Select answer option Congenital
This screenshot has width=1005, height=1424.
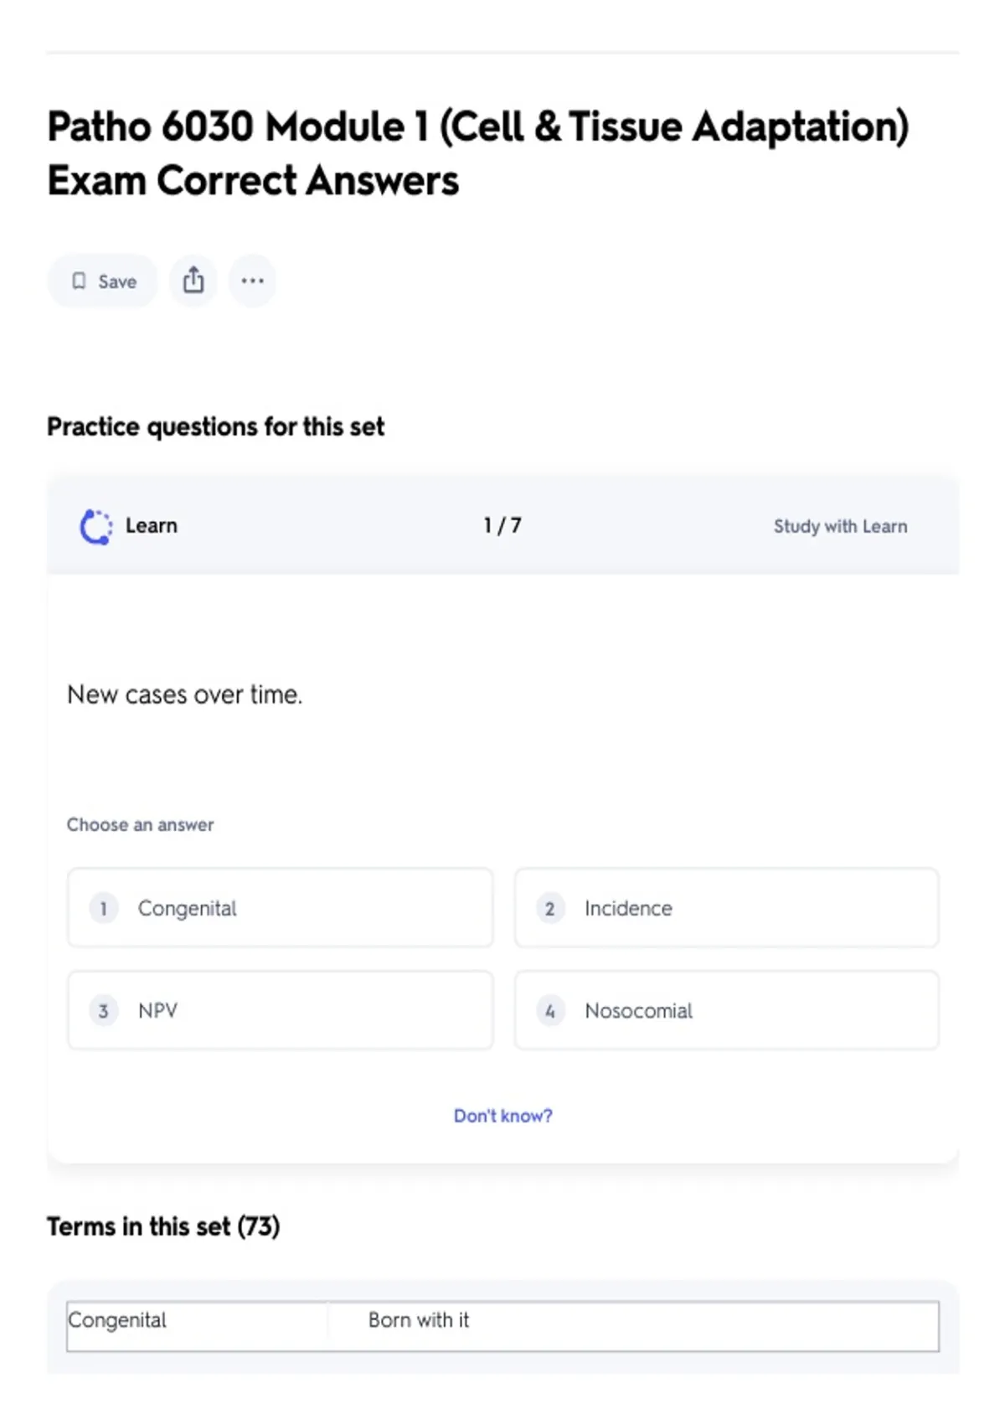click(281, 908)
